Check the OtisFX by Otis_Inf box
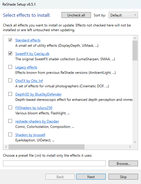 point(10,80)
